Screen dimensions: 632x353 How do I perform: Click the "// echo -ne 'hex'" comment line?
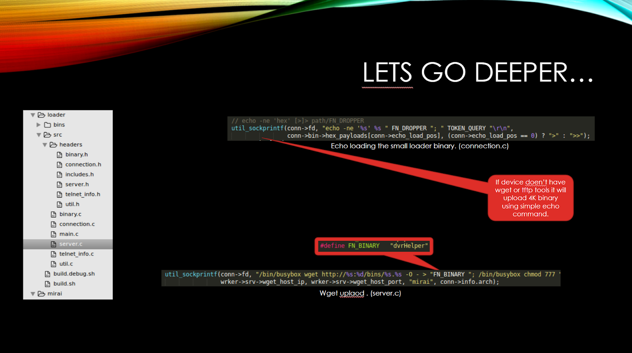[x=297, y=121]
